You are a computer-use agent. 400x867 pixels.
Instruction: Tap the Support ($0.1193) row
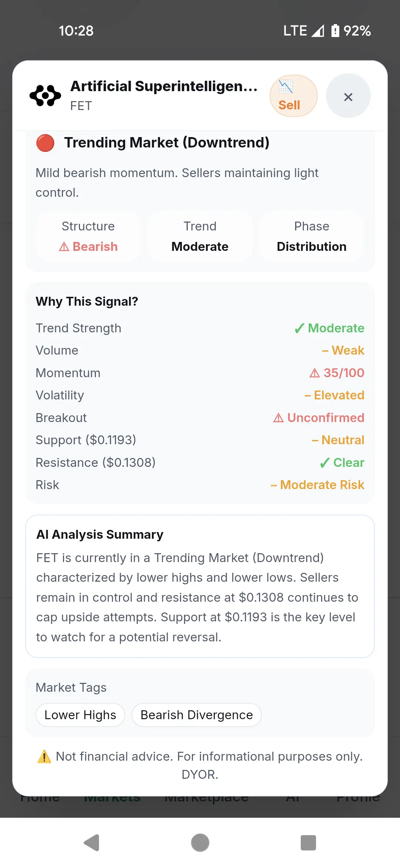(x=200, y=440)
